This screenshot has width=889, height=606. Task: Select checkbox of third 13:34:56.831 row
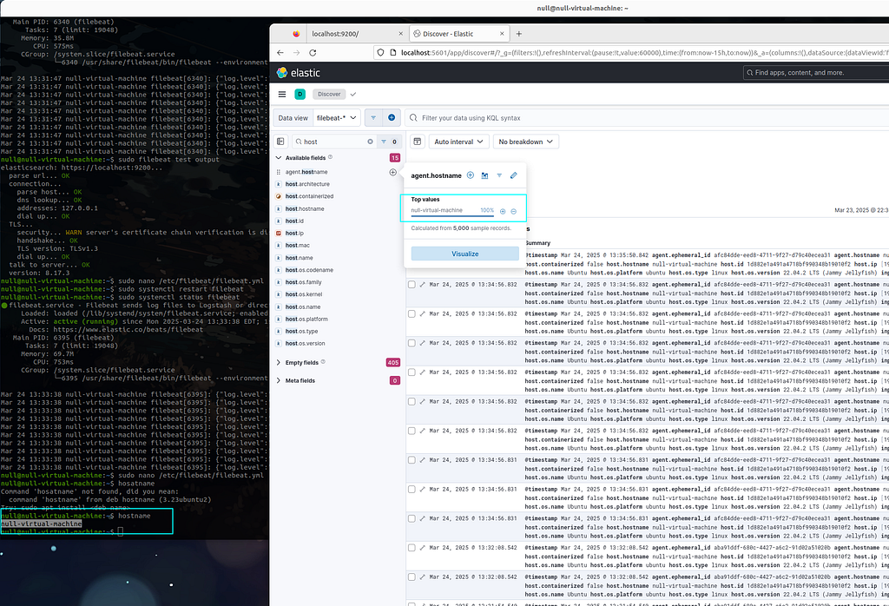point(412,518)
